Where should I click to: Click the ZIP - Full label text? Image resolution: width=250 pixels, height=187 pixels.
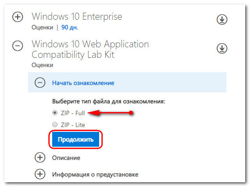tap(73, 113)
